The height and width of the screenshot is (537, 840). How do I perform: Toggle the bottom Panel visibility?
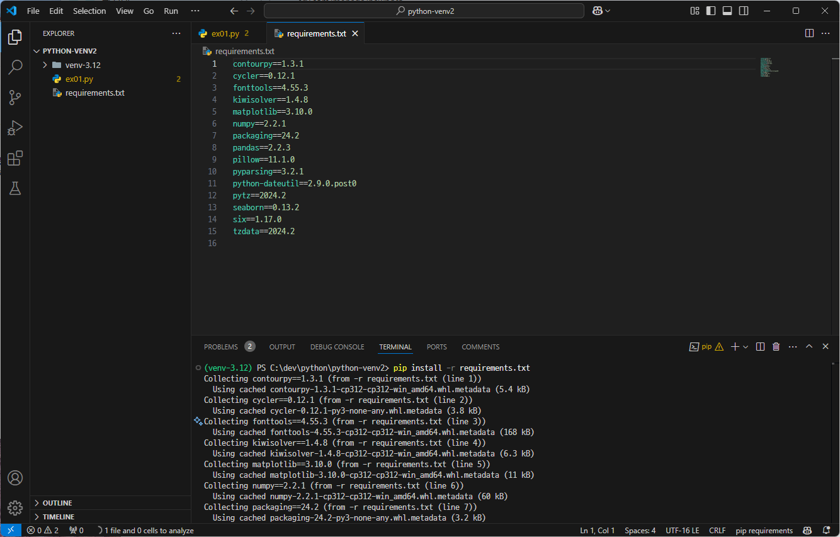[x=727, y=11]
